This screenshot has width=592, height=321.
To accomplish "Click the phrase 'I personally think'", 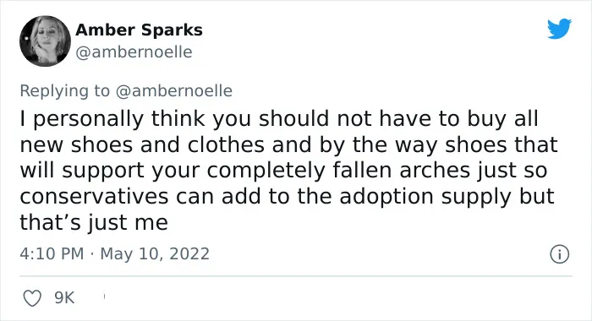I will coord(112,120).
